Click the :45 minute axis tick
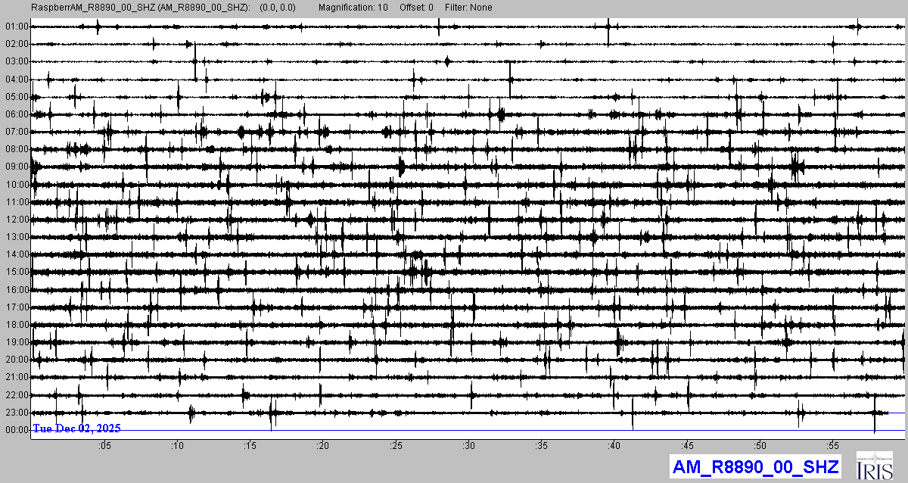The image size is (908, 483). pos(688,445)
